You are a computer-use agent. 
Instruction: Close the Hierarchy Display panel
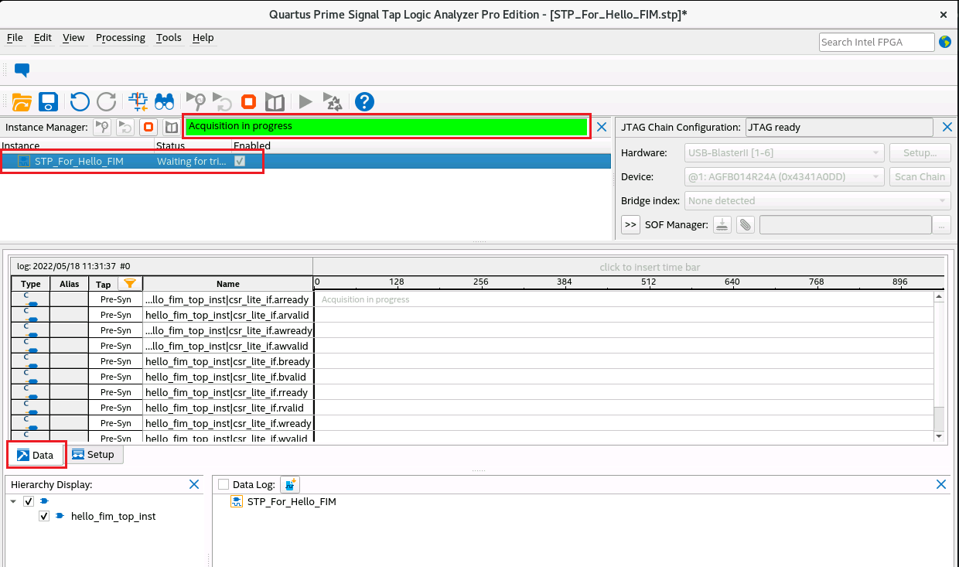coord(195,484)
